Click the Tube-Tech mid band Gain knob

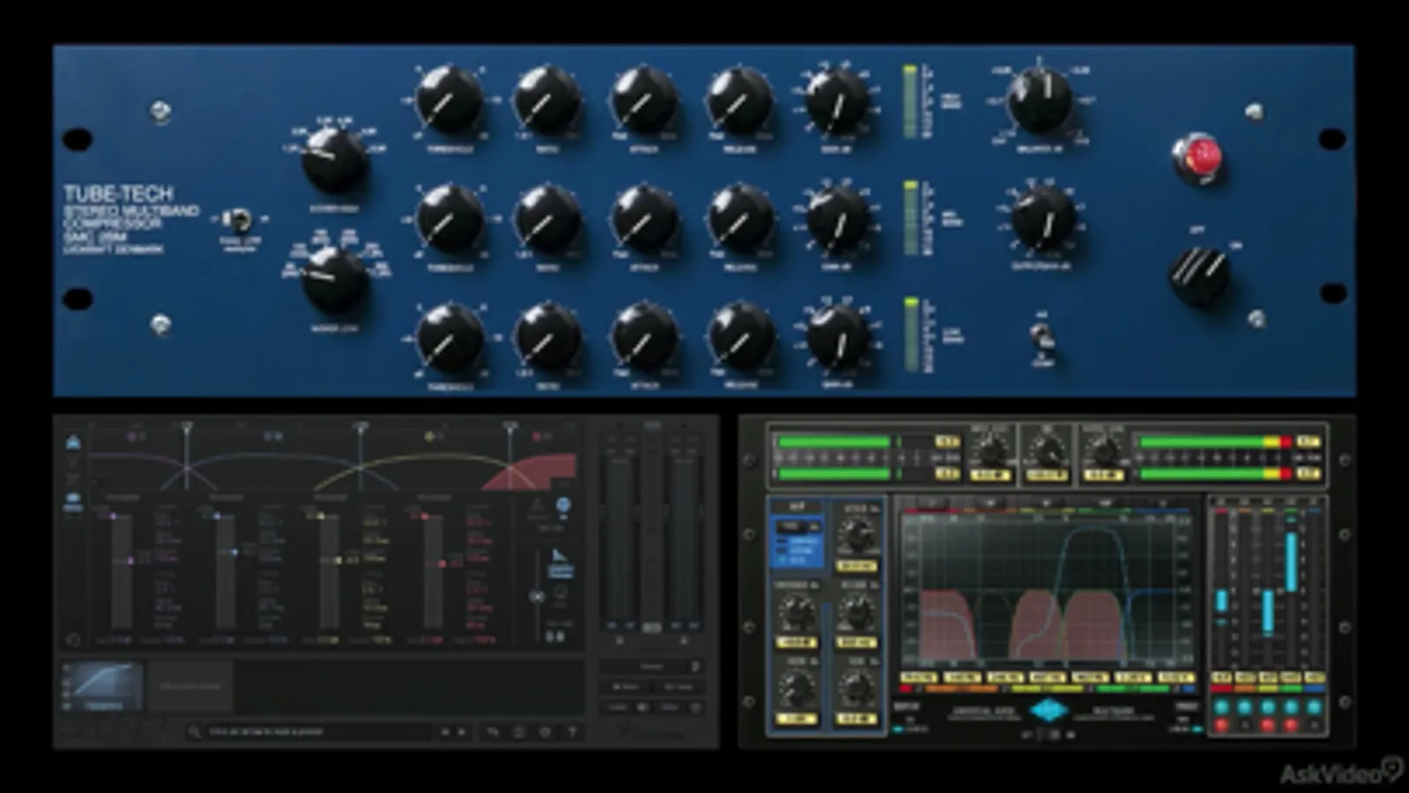tap(837, 220)
